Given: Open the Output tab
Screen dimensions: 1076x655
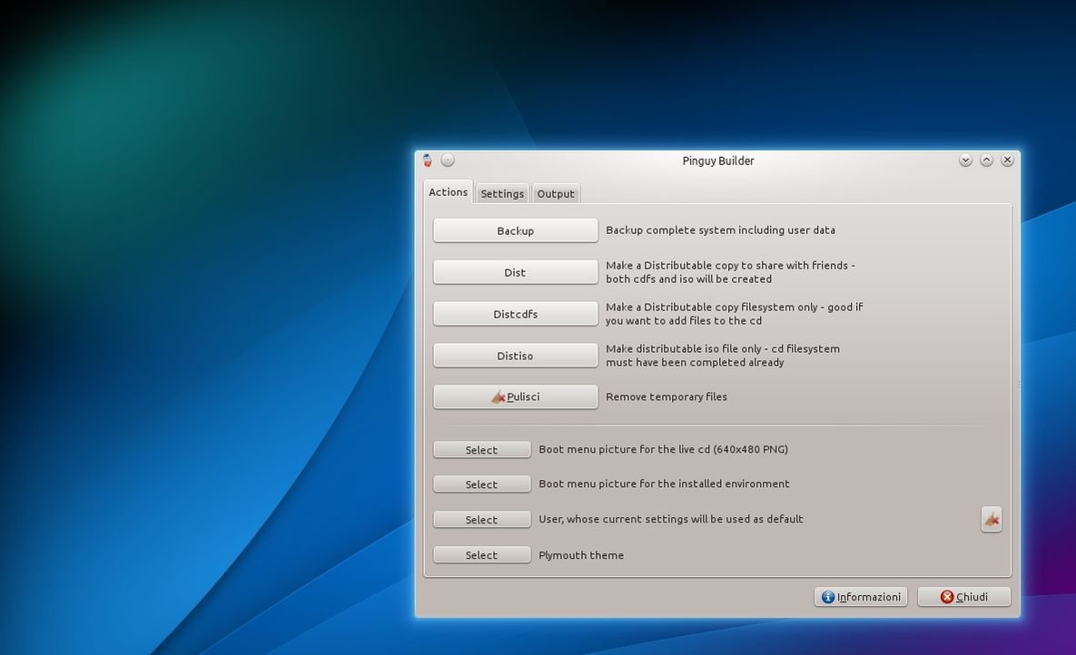Looking at the screenshot, I should pos(556,193).
